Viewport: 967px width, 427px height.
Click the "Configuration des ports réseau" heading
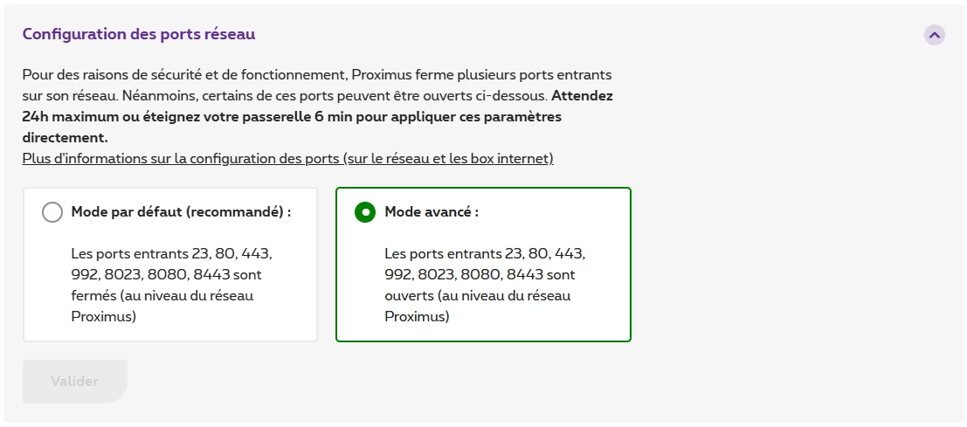(x=139, y=34)
